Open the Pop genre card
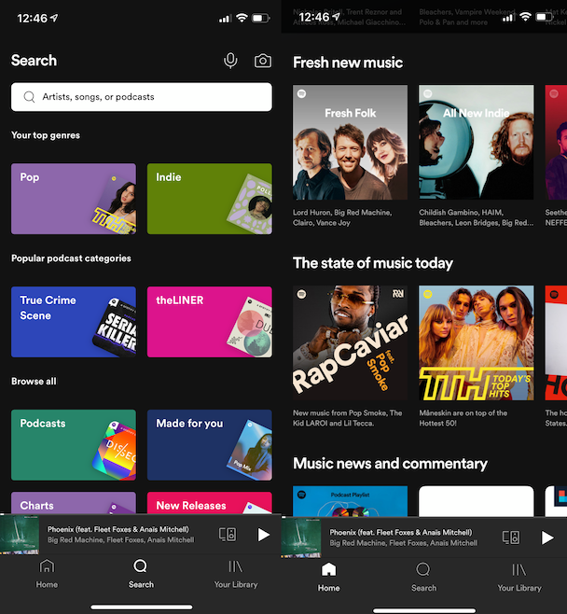The height and width of the screenshot is (614, 567). (x=74, y=199)
